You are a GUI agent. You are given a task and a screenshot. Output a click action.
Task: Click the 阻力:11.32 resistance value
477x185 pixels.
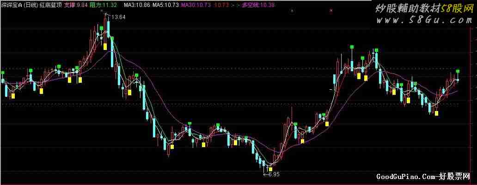(104, 6)
